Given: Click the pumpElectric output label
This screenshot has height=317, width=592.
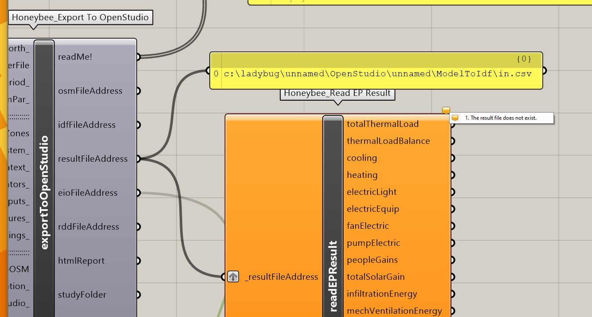Looking at the screenshot, I should (x=373, y=243).
